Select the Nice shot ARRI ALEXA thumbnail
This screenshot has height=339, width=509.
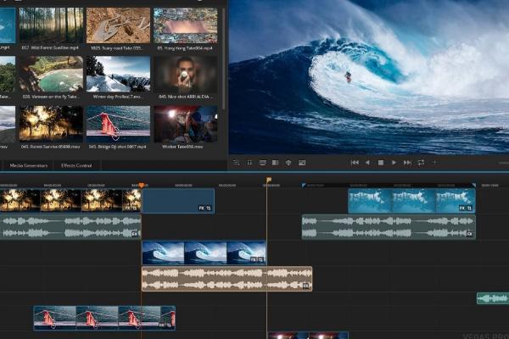[x=185, y=75]
